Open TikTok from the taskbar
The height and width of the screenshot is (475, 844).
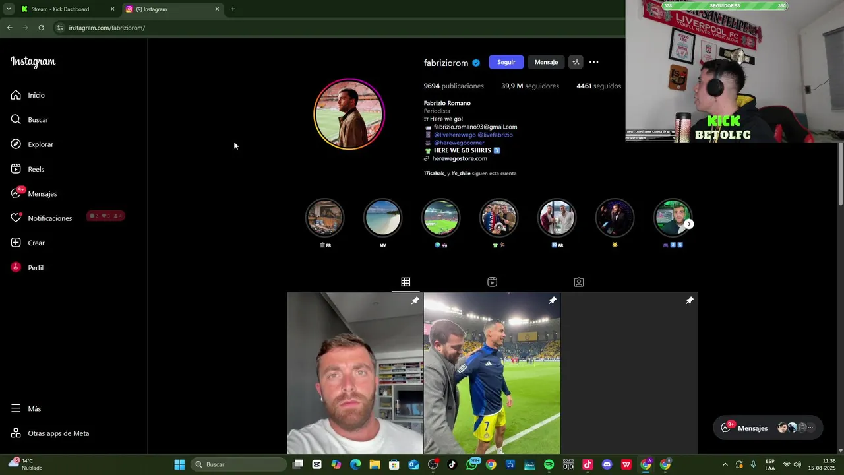452,464
